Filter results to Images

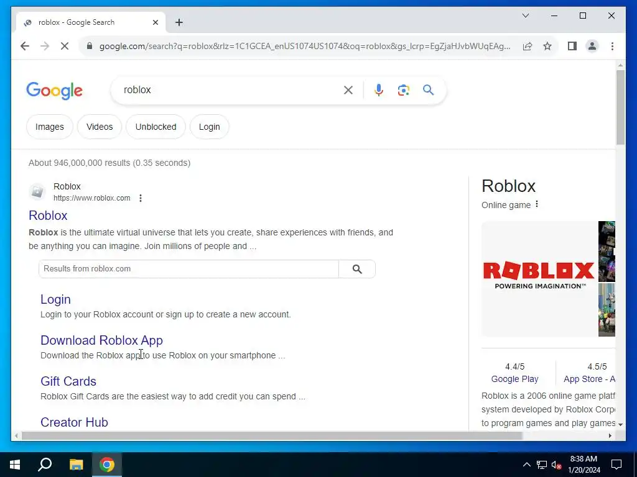[x=50, y=127]
